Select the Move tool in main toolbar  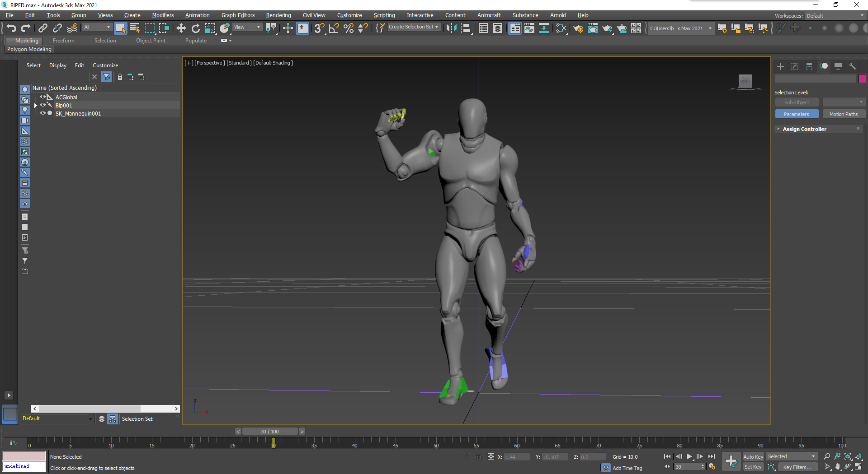click(181, 28)
